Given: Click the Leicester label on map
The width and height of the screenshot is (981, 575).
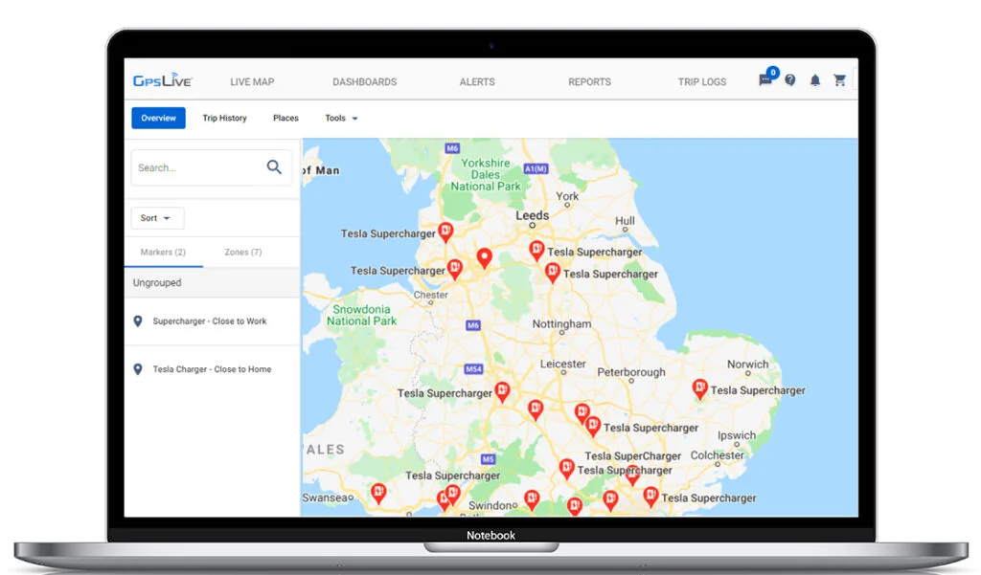Looking at the screenshot, I should (563, 364).
